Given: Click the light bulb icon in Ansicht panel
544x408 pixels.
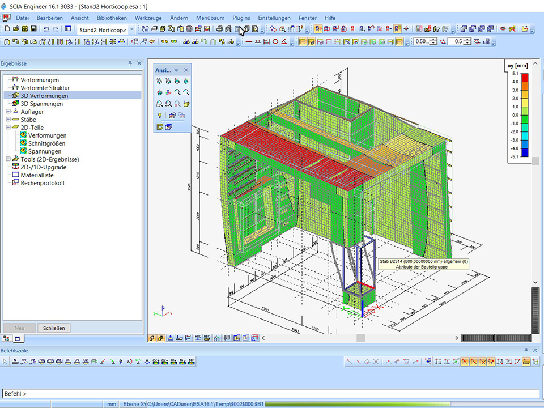Looking at the screenshot, I should [160, 116].
